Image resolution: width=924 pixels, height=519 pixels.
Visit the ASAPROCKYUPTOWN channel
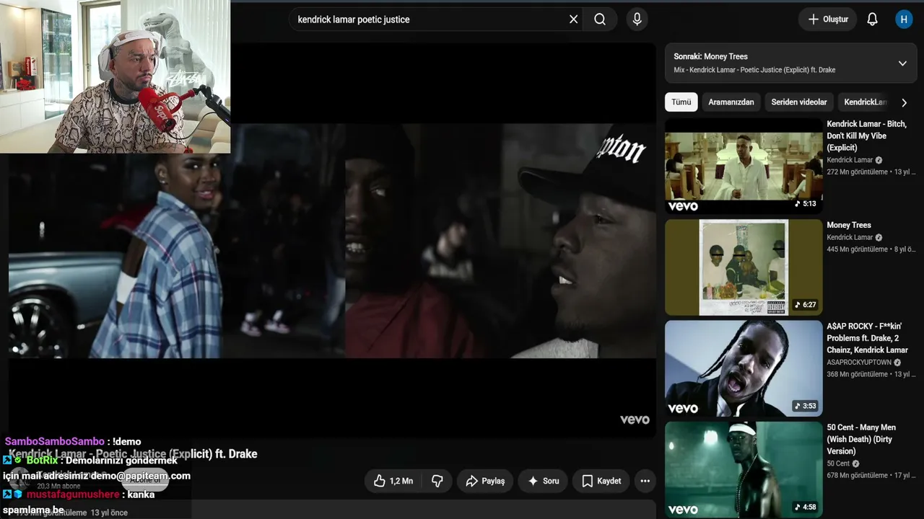(x=859, y=363)
